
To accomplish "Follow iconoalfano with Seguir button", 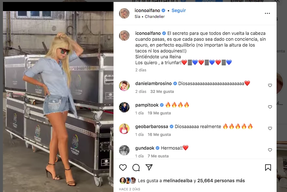I will 179,10.
